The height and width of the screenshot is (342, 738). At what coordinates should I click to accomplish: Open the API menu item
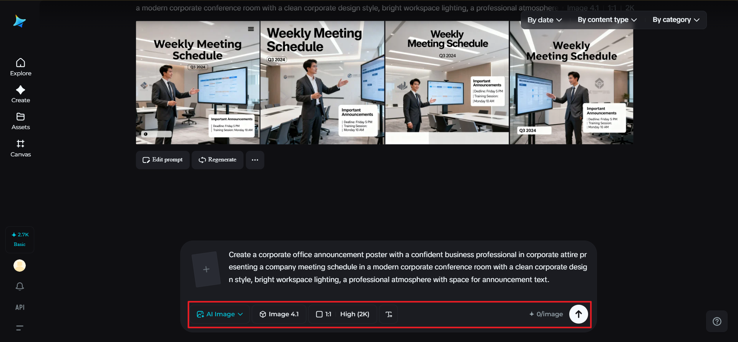click(20, 307)
